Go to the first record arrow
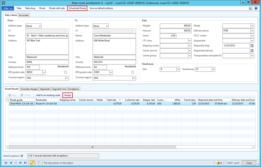The image size is (261, 167). pyautogui.click(x=6, y=163)
